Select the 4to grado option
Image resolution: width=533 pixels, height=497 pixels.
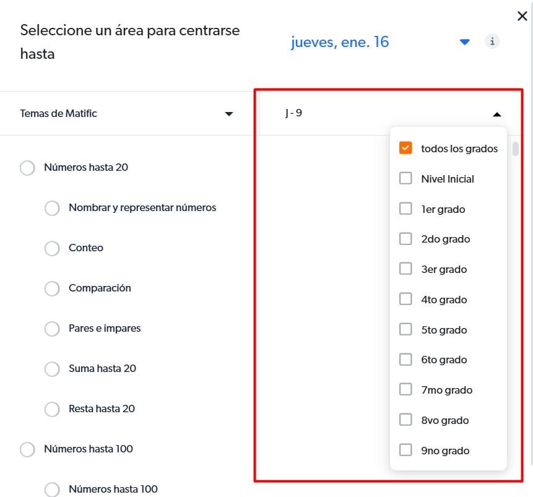[x=405, y=299]
